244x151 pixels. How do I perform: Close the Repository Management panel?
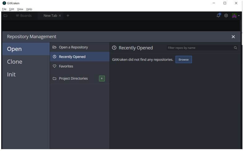(x=233, y=37)
